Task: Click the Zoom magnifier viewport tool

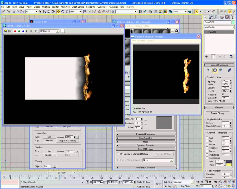Action: (220, 182)
